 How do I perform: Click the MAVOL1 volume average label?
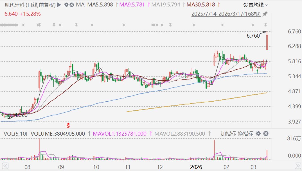click(119, 134)
